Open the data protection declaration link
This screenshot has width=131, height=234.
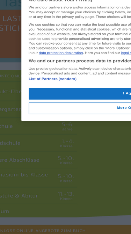click(61, 53)
